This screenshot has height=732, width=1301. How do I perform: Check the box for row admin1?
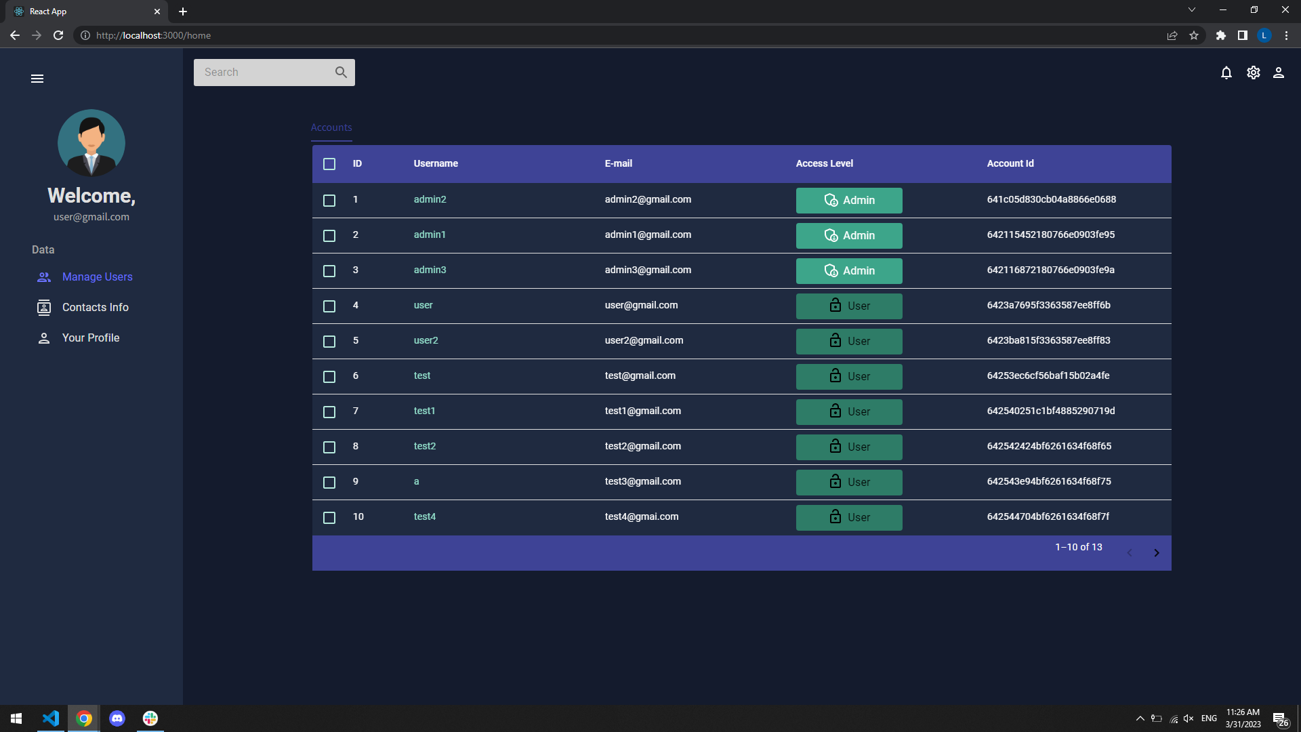(x=329, y=236)
